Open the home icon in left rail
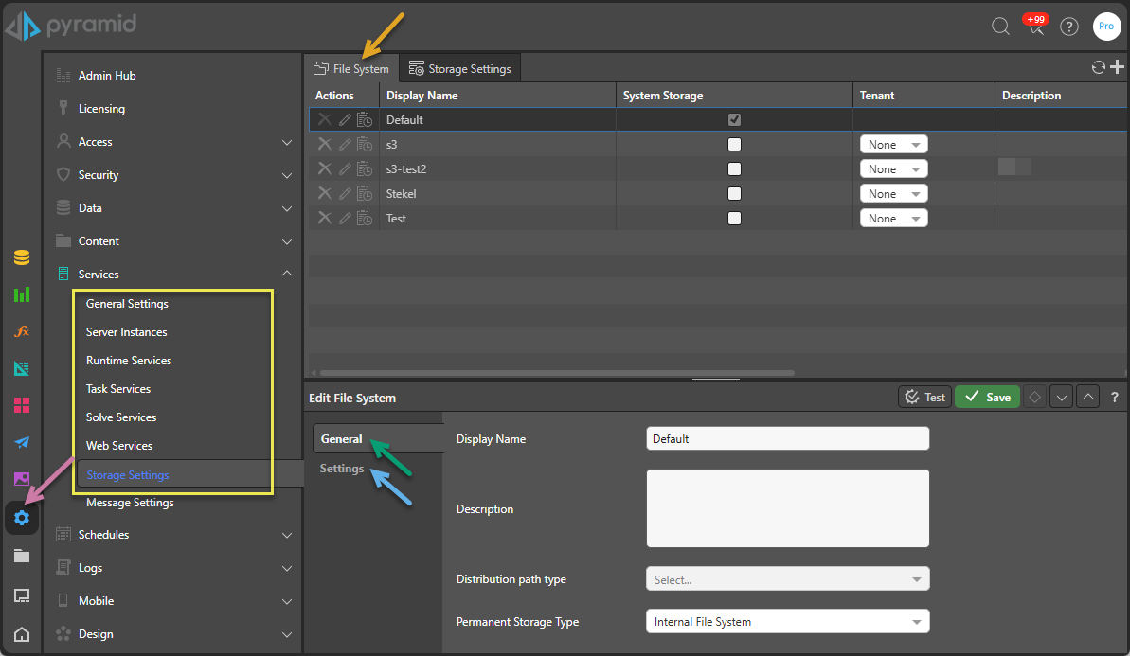 pos(22,634)
